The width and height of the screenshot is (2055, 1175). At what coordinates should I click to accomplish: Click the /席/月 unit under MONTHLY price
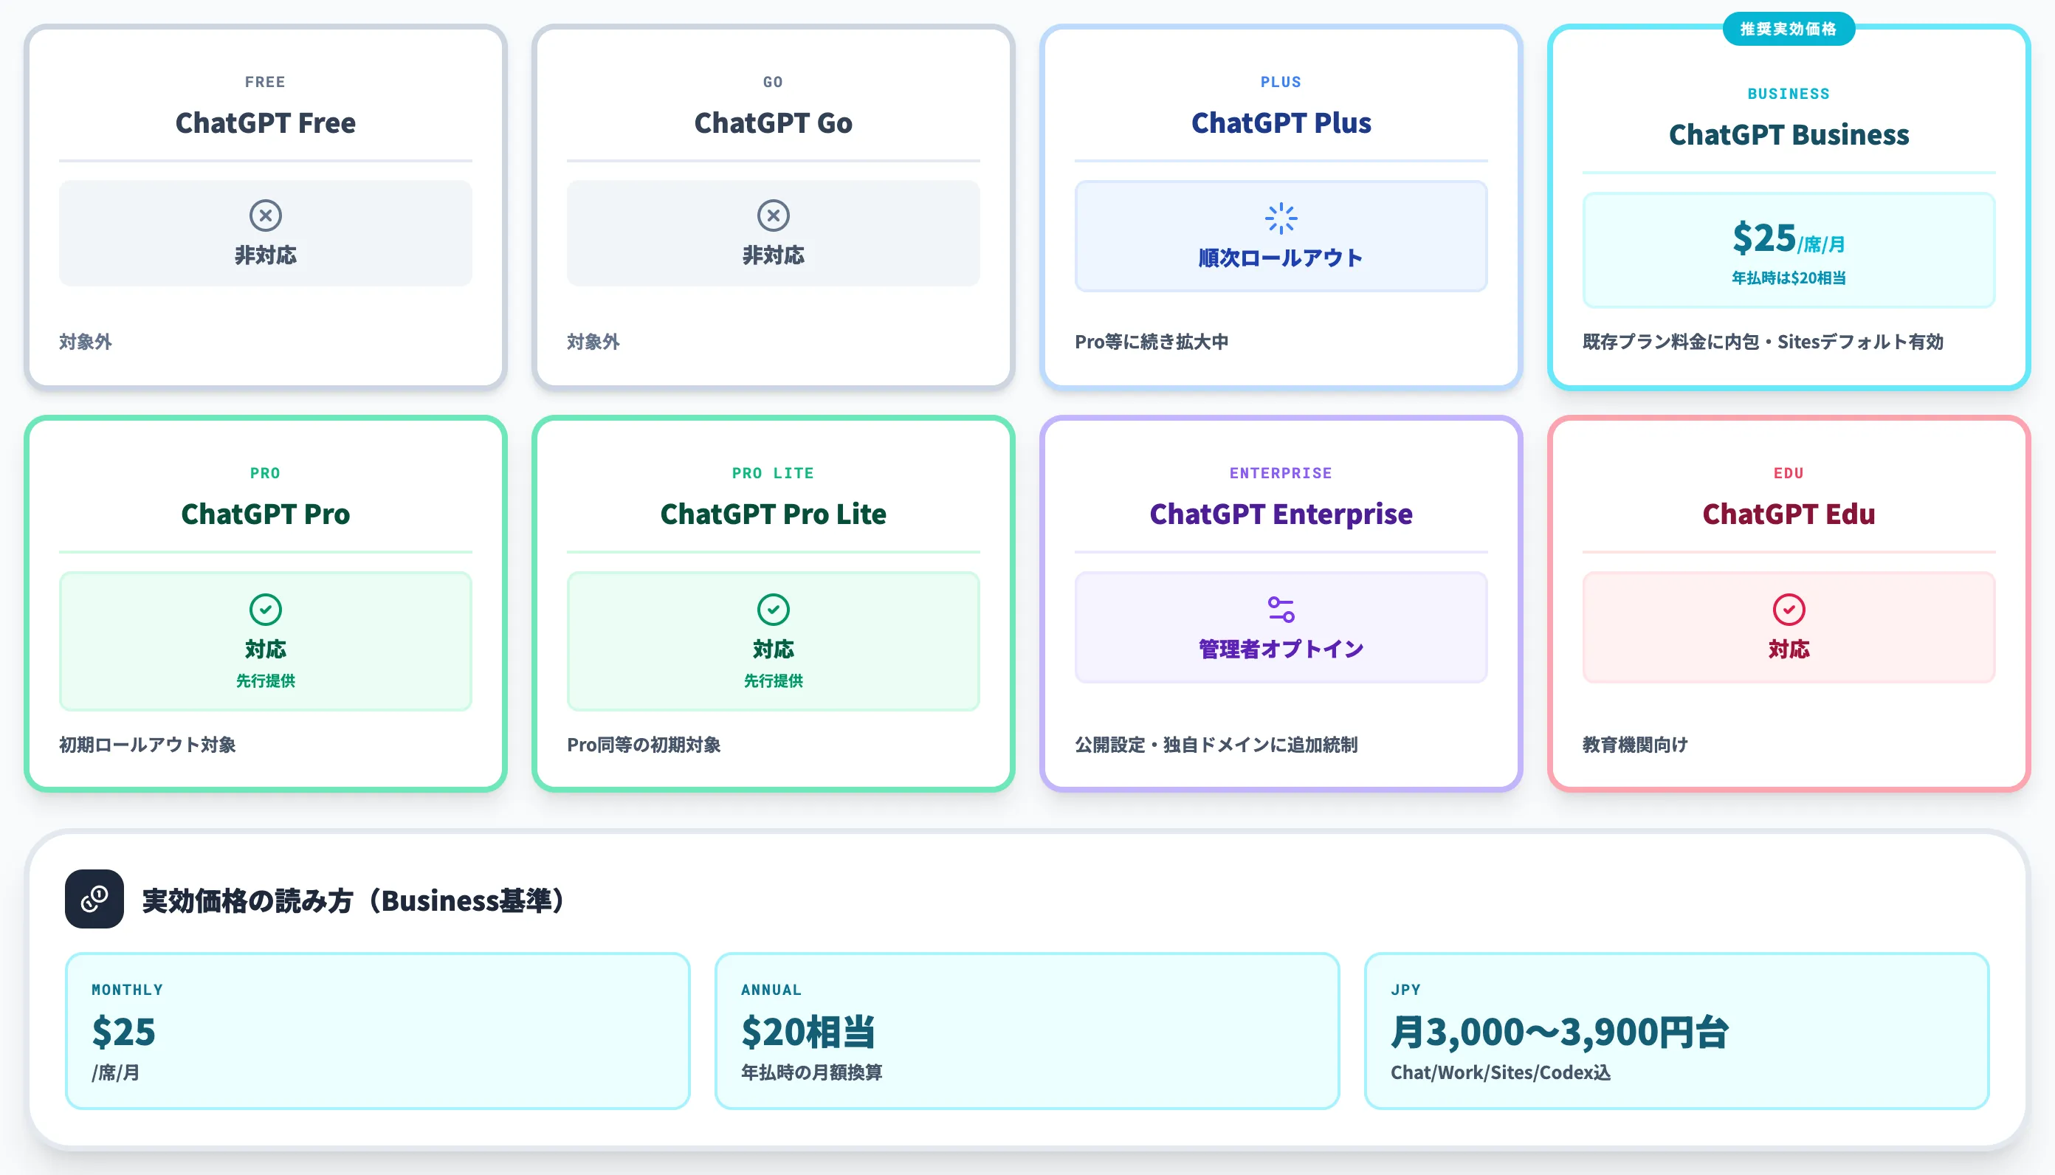[x=115, y=1072]
